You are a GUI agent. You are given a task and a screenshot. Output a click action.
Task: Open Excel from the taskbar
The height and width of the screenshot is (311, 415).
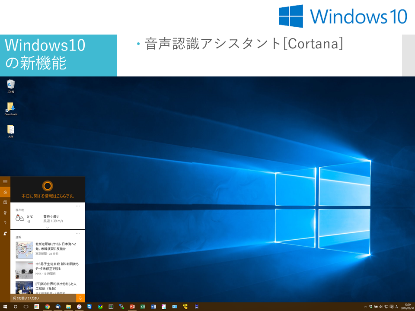[x=143, y=307]
